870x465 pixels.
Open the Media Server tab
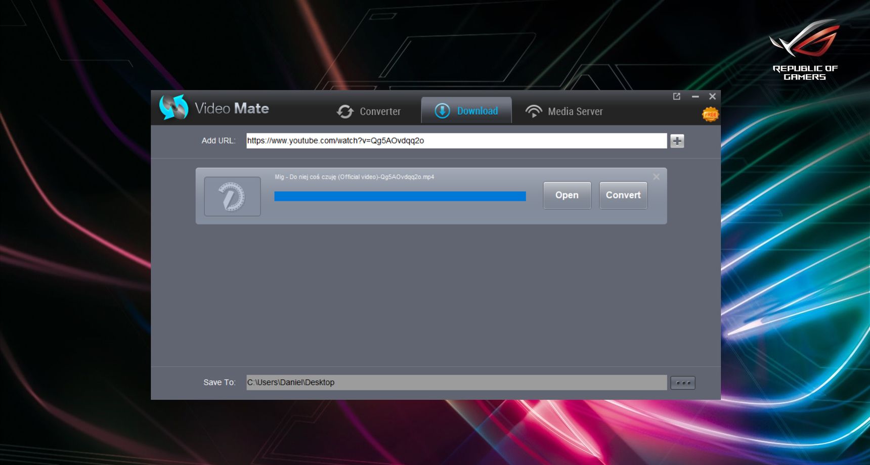point(564,111)
